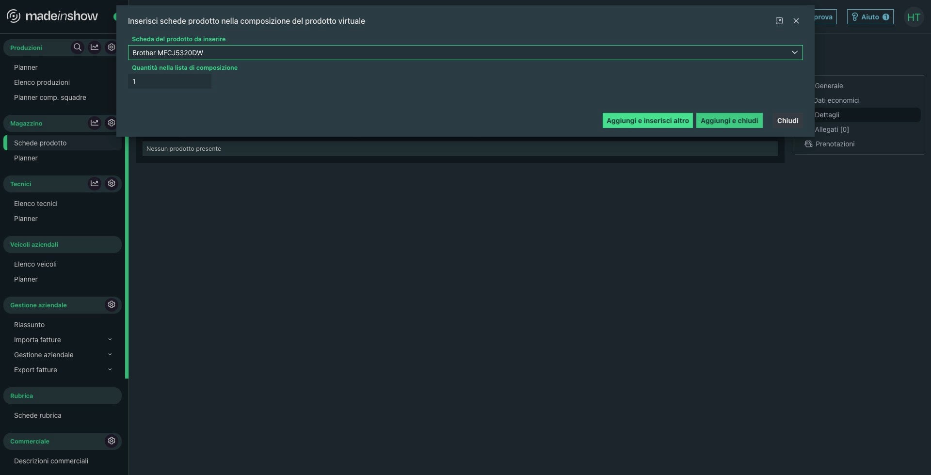Open Commerciale settings gear

click(x=112, y=441)
